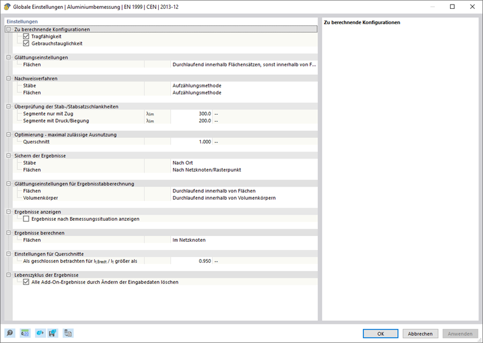The height and width of the screenshot is (343, 483).
Task: Click the Abbrechen button
Action: [x=420, y=333]
